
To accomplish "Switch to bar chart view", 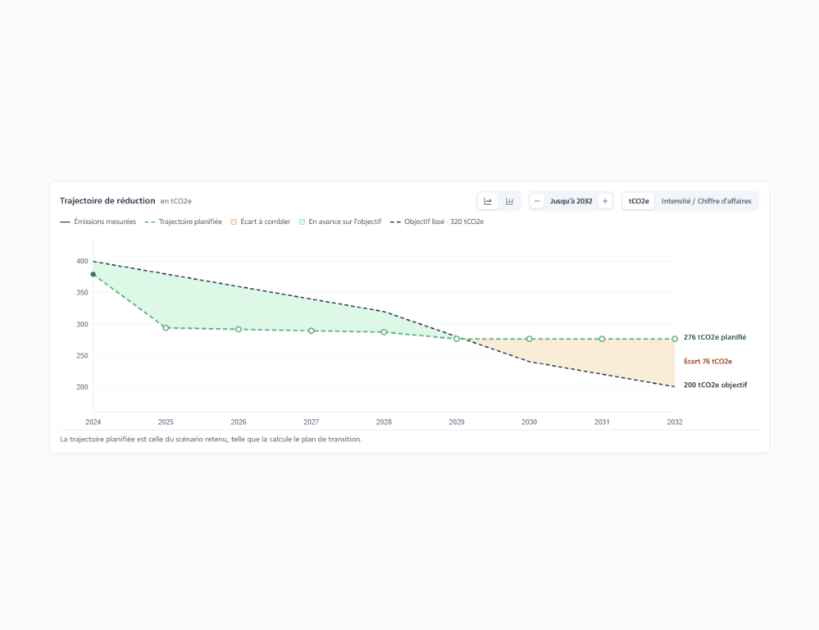I will coord(509,201).
